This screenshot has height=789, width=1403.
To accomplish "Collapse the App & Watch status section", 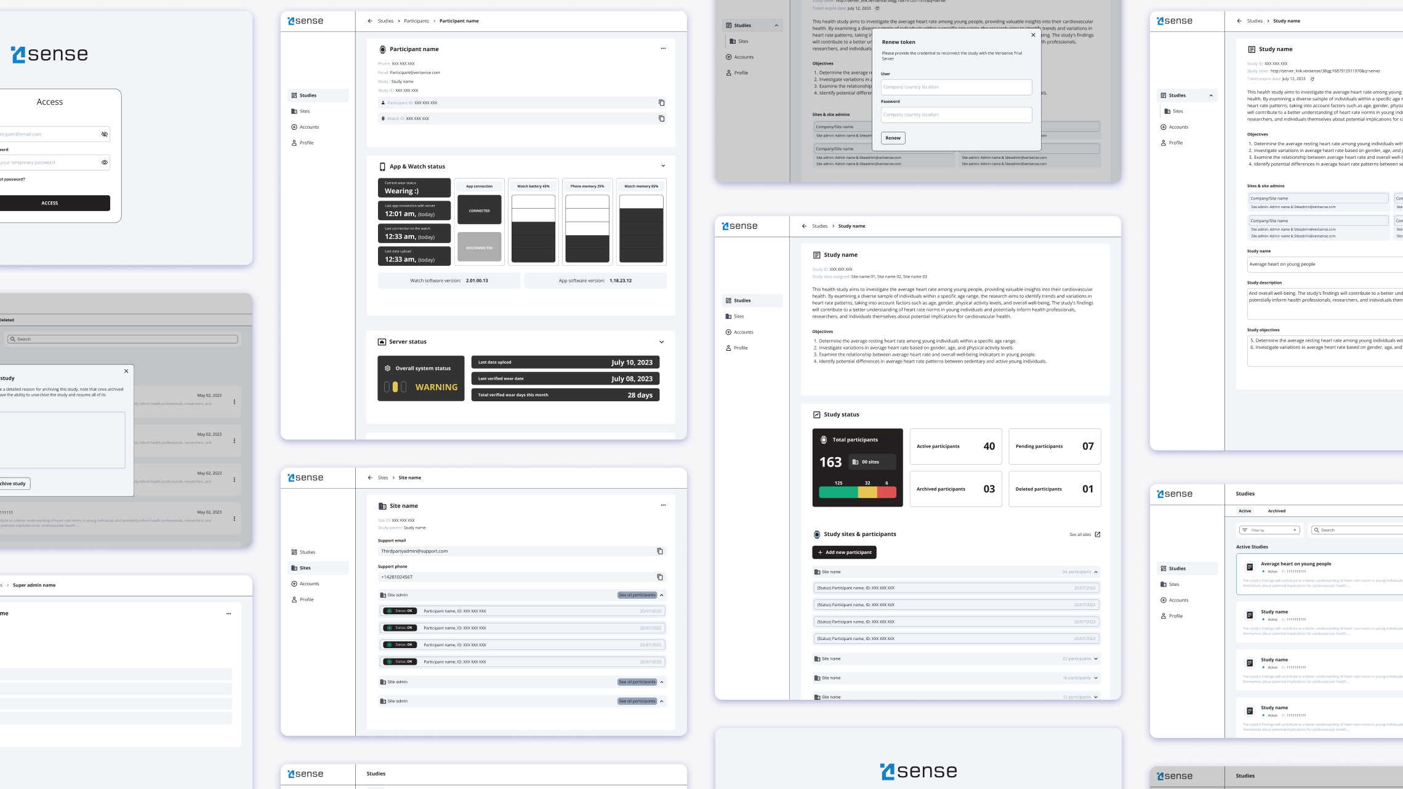I will (662, 166).
